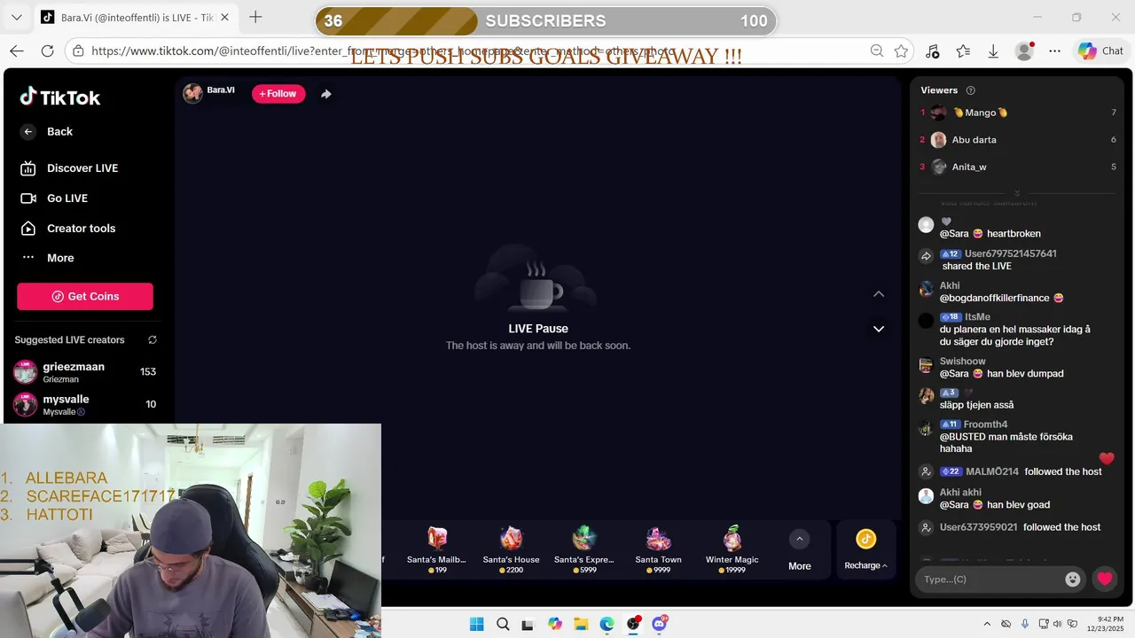Screen dimensions: 1135x638
Task: Select Winter Magic gift
Action: click(732, 549)
